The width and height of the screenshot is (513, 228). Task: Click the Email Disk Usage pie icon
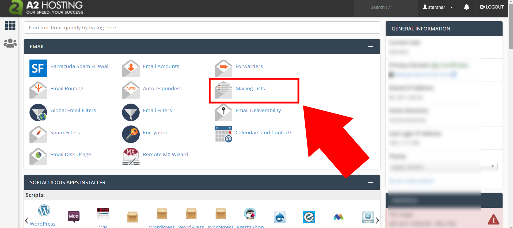(38, 156)
